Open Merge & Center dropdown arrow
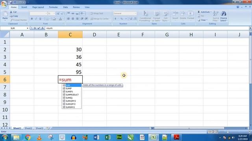252x141 pixels. 110,19
